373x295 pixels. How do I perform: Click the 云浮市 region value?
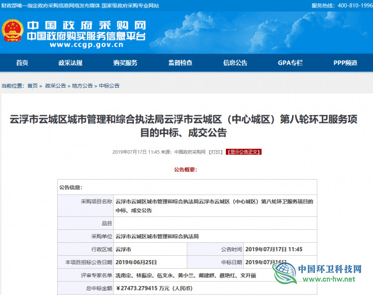[x=123, y=249]
